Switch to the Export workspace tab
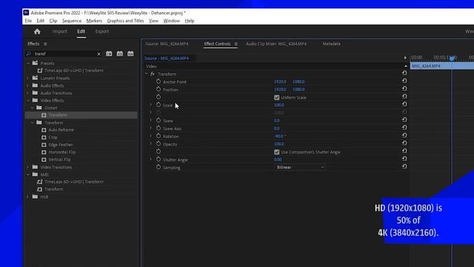474x267 pixels. pos(102,31)
